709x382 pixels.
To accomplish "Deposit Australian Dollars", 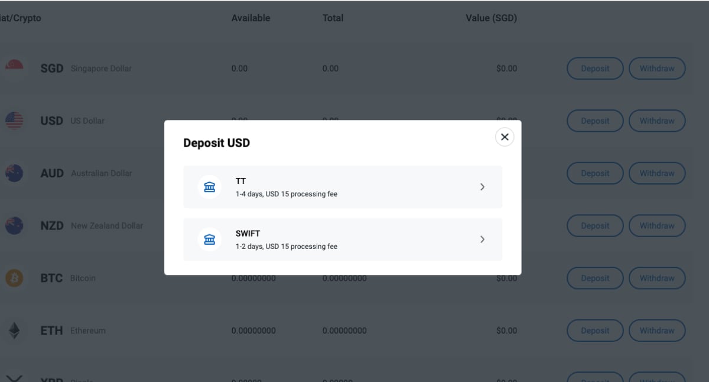I will [594, 173].
